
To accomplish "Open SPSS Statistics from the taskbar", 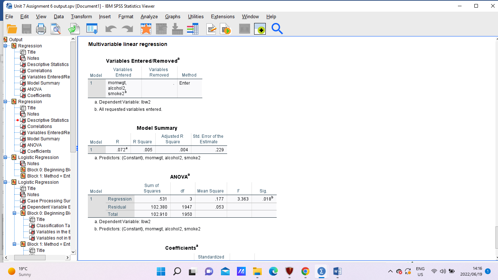I will (321, 271).
